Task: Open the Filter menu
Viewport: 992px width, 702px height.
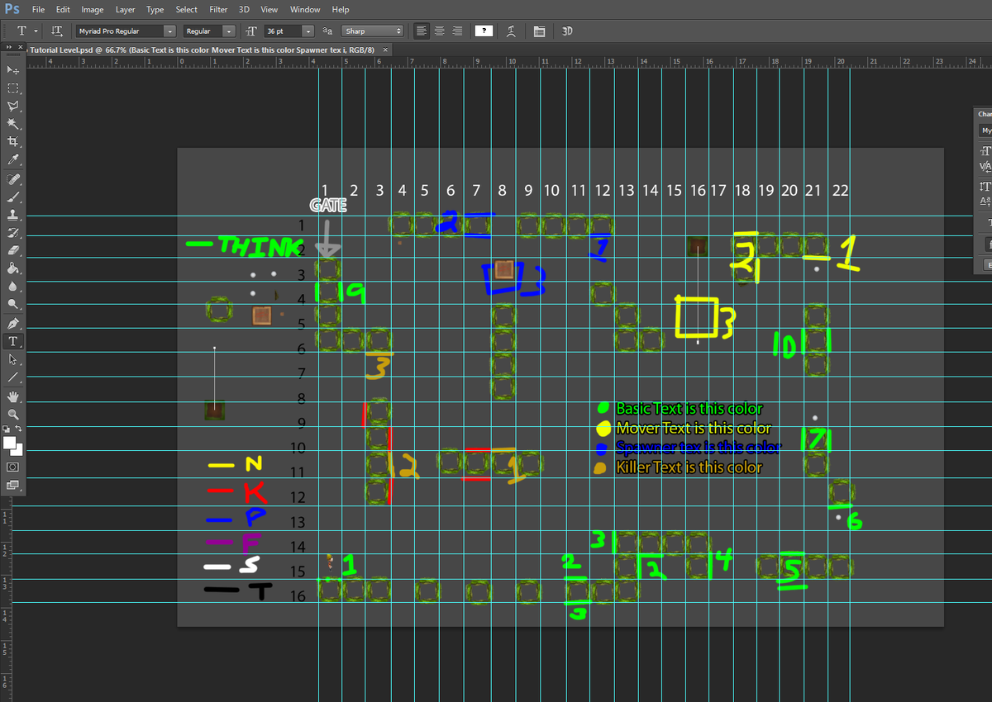Action: click(x=218, y=10)
